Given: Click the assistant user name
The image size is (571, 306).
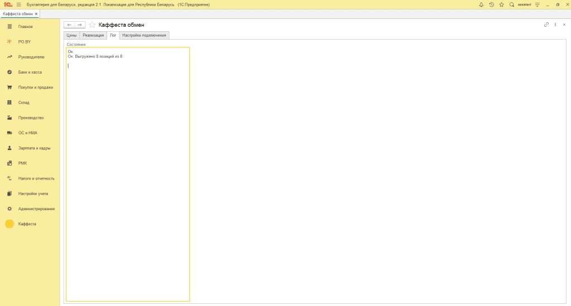Looking at the screenshot, I should (x=524, y=4).
